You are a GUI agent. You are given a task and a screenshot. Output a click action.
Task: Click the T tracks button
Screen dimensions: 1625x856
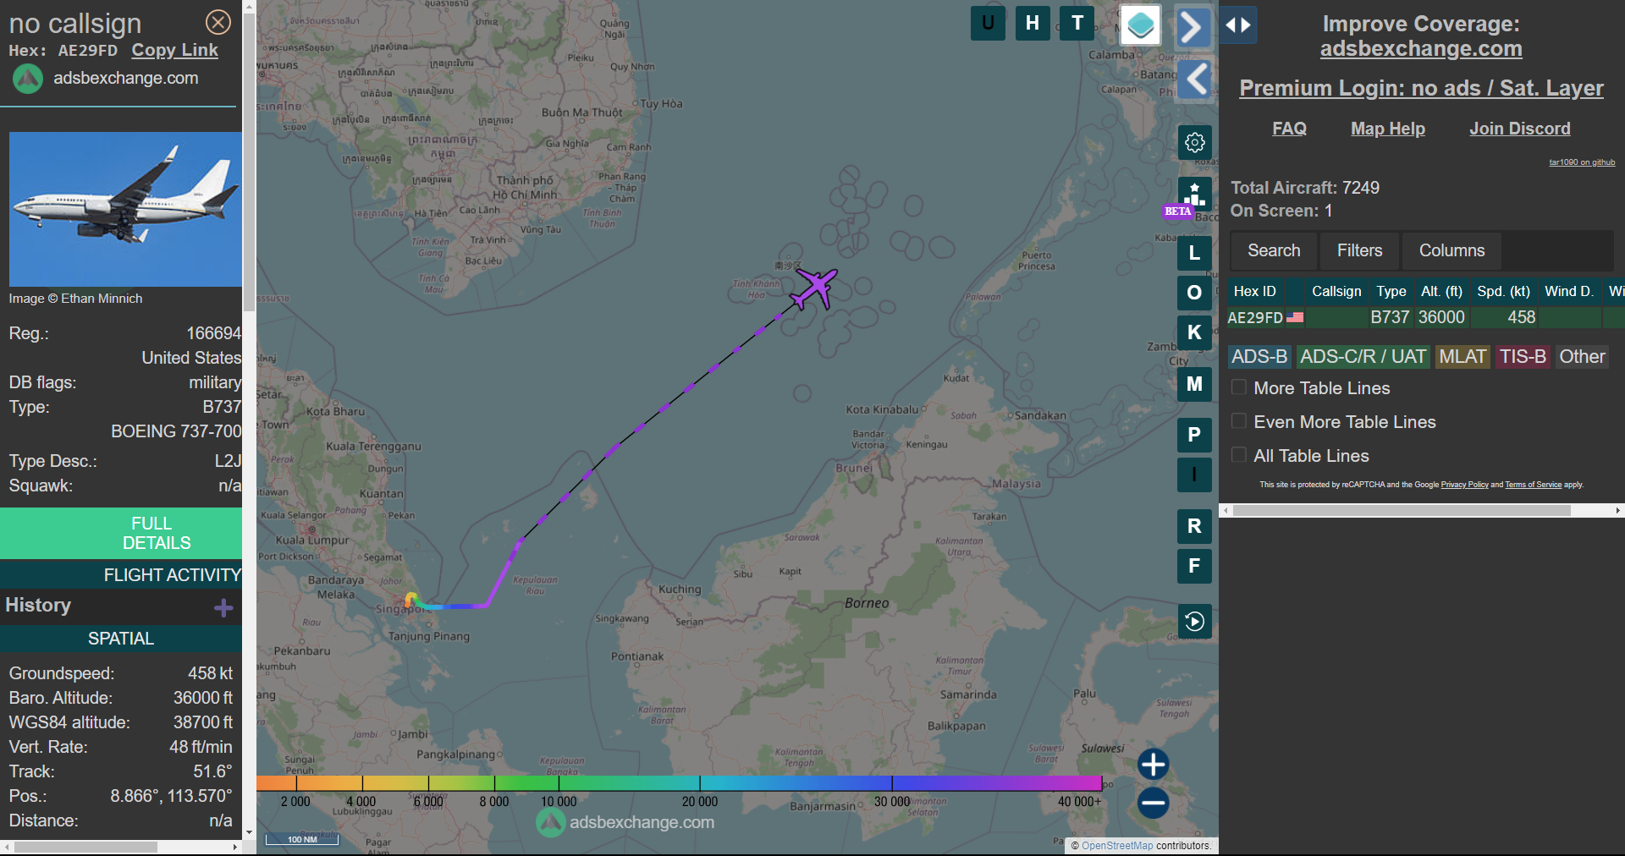pyautogui.click(x=1077, y=23)
